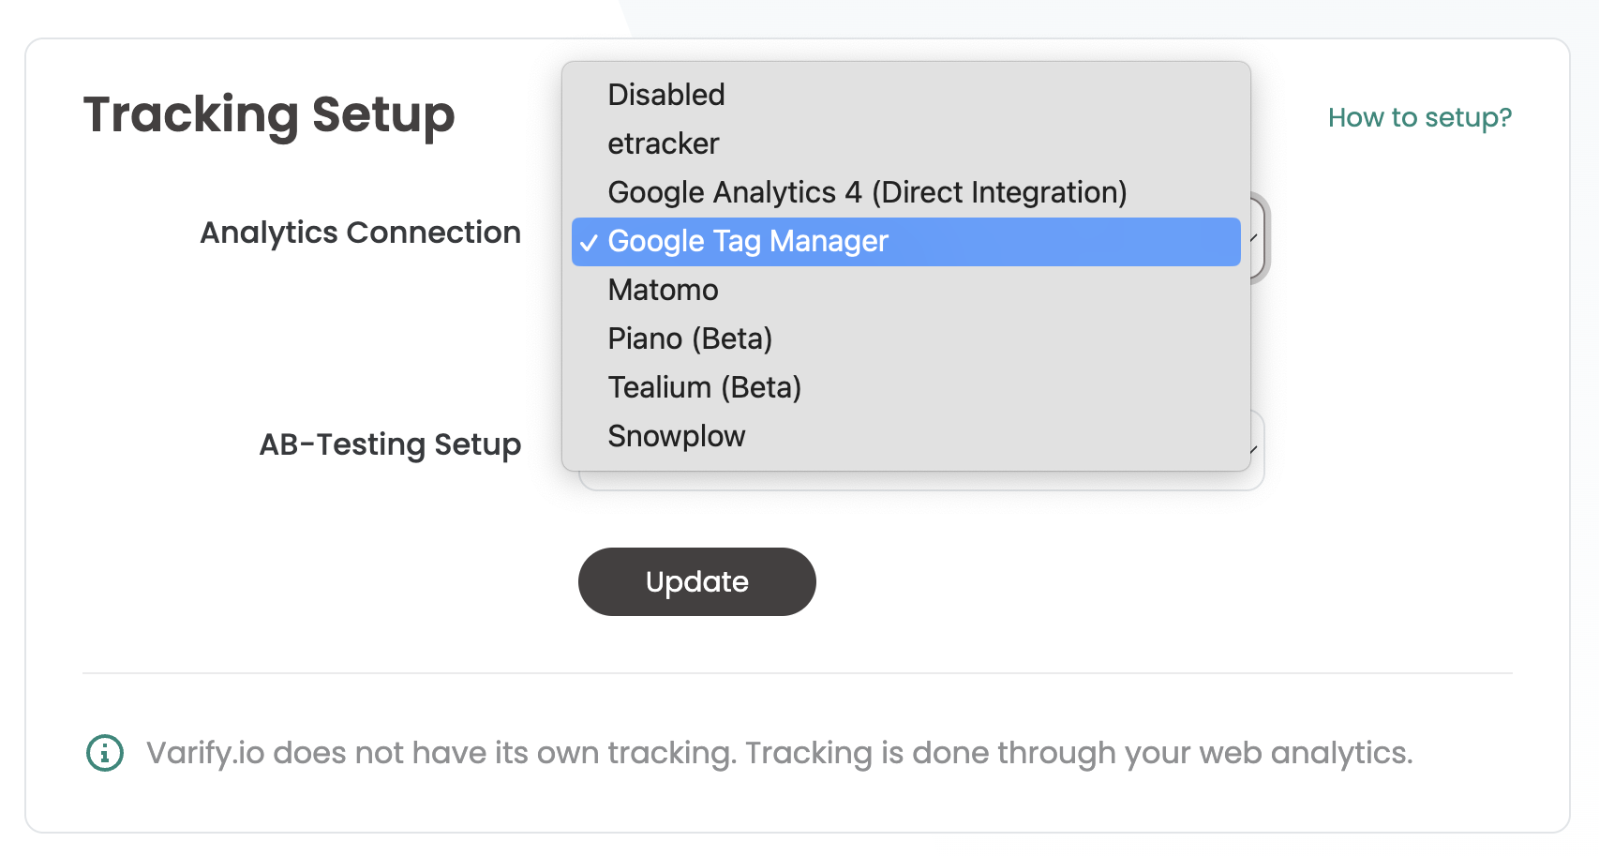Pick the highlighted Google Tag Manager option
Screen dimensions: 1599x857
905,242
